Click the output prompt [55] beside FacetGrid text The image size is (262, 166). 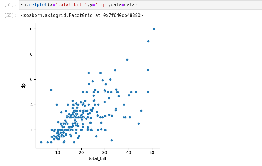10,16
